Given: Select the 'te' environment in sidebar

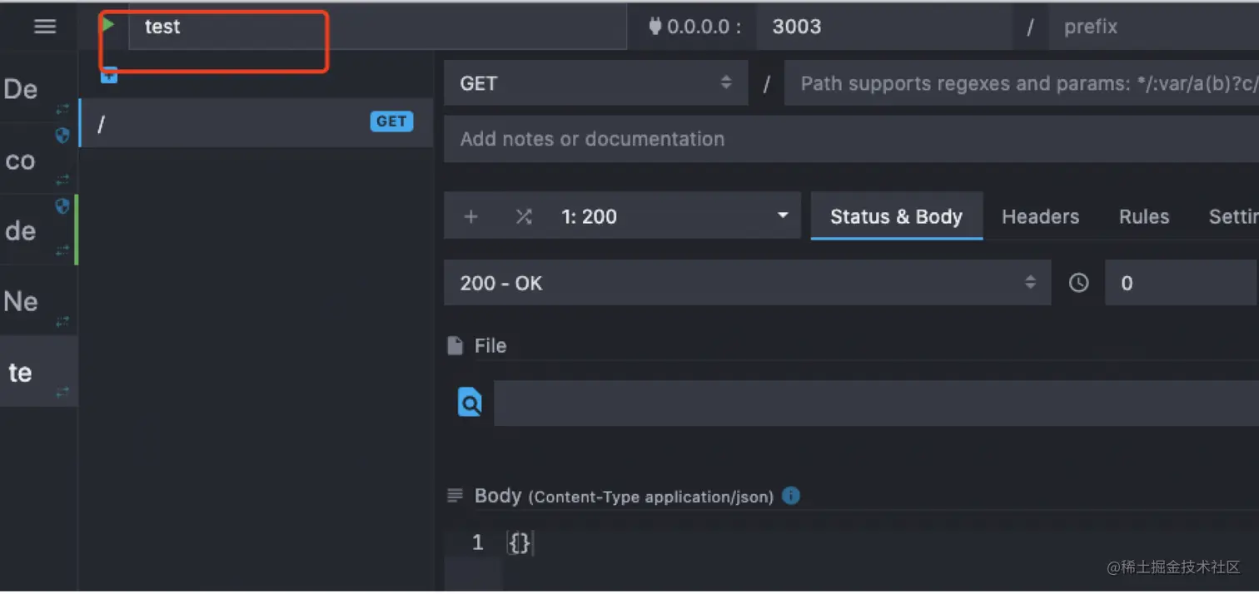Looking at the screenshot, I should click(39, 371).
